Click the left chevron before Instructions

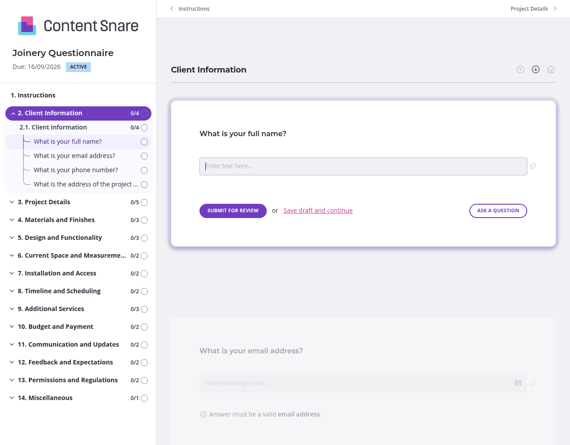pos(172,8)
